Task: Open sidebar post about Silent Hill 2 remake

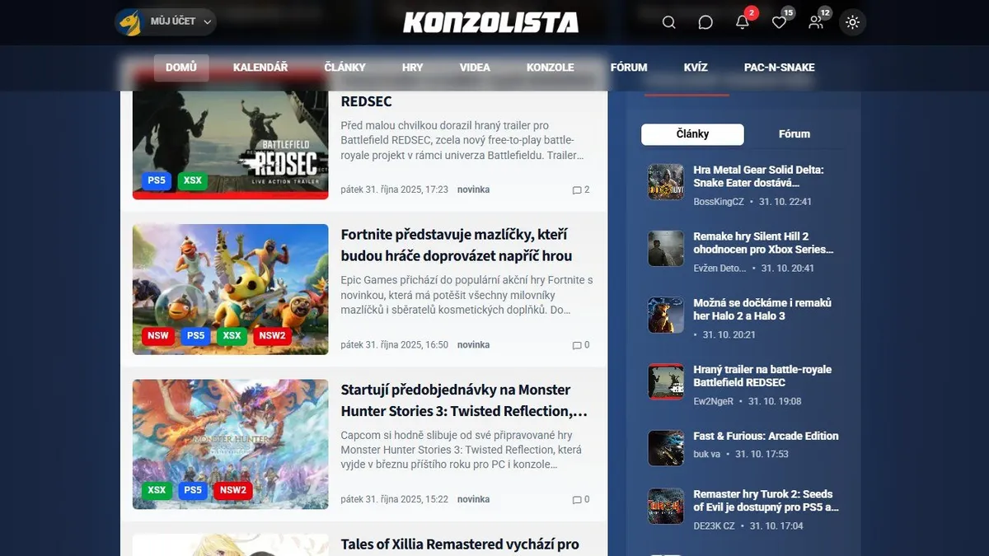Action: [765, 242]
